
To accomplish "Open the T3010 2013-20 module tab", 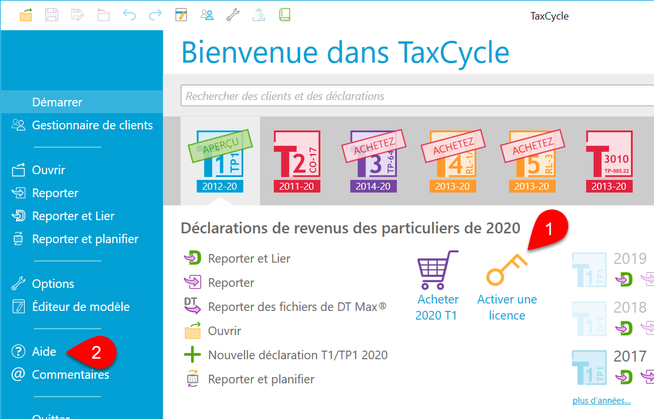I will tap(609, 161).
